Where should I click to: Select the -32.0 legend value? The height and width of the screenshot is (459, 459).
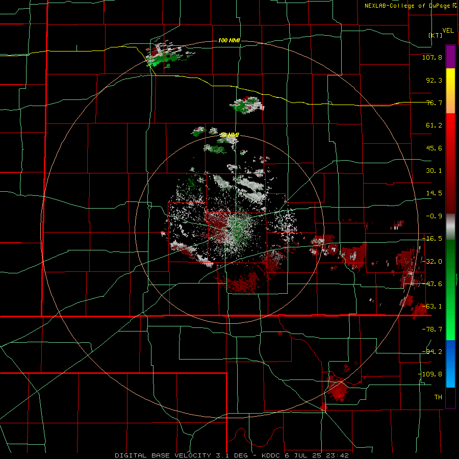coord(432,262)
